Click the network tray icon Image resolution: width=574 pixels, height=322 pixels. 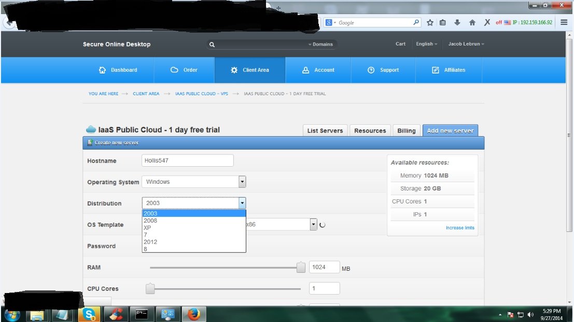coord(520,315)
